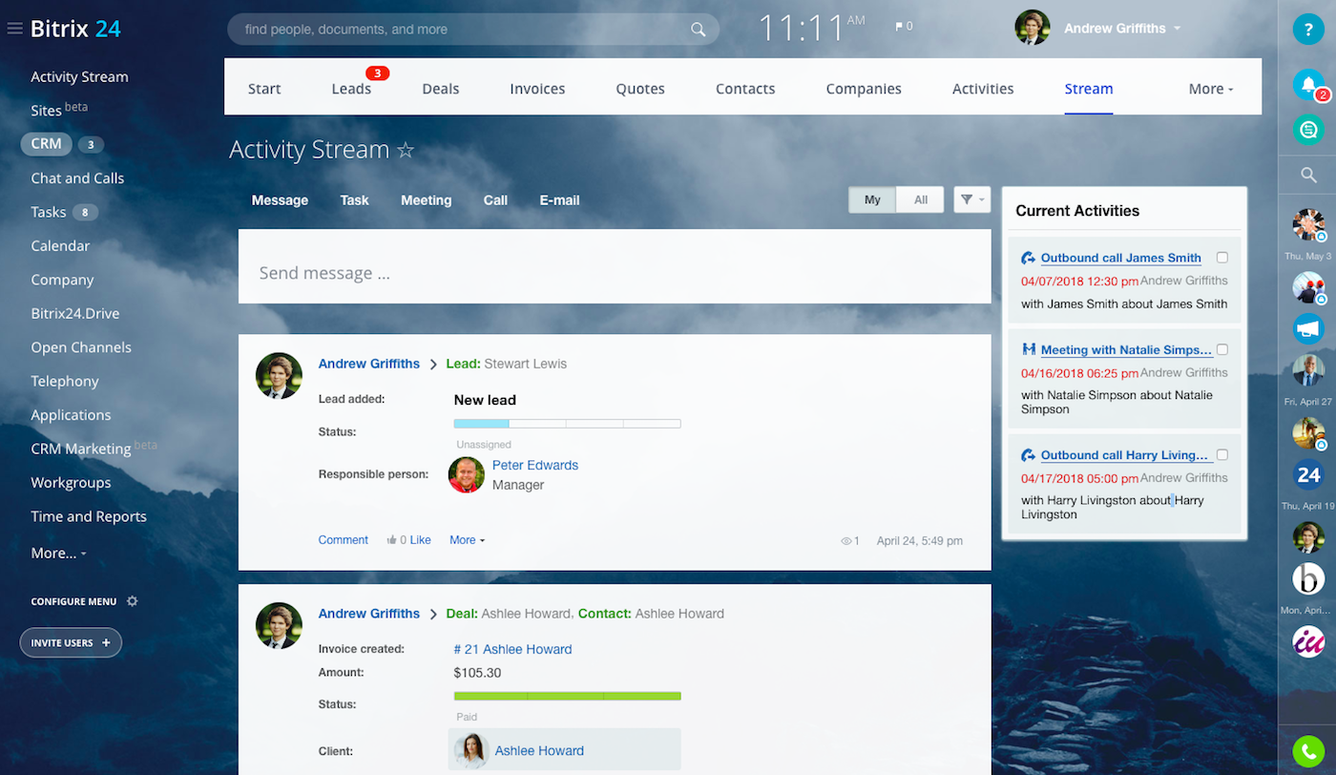Check the Outbound call James Smith checkbox
1336x775 pixels.
pyautogui.click(x=1222, y=258)
